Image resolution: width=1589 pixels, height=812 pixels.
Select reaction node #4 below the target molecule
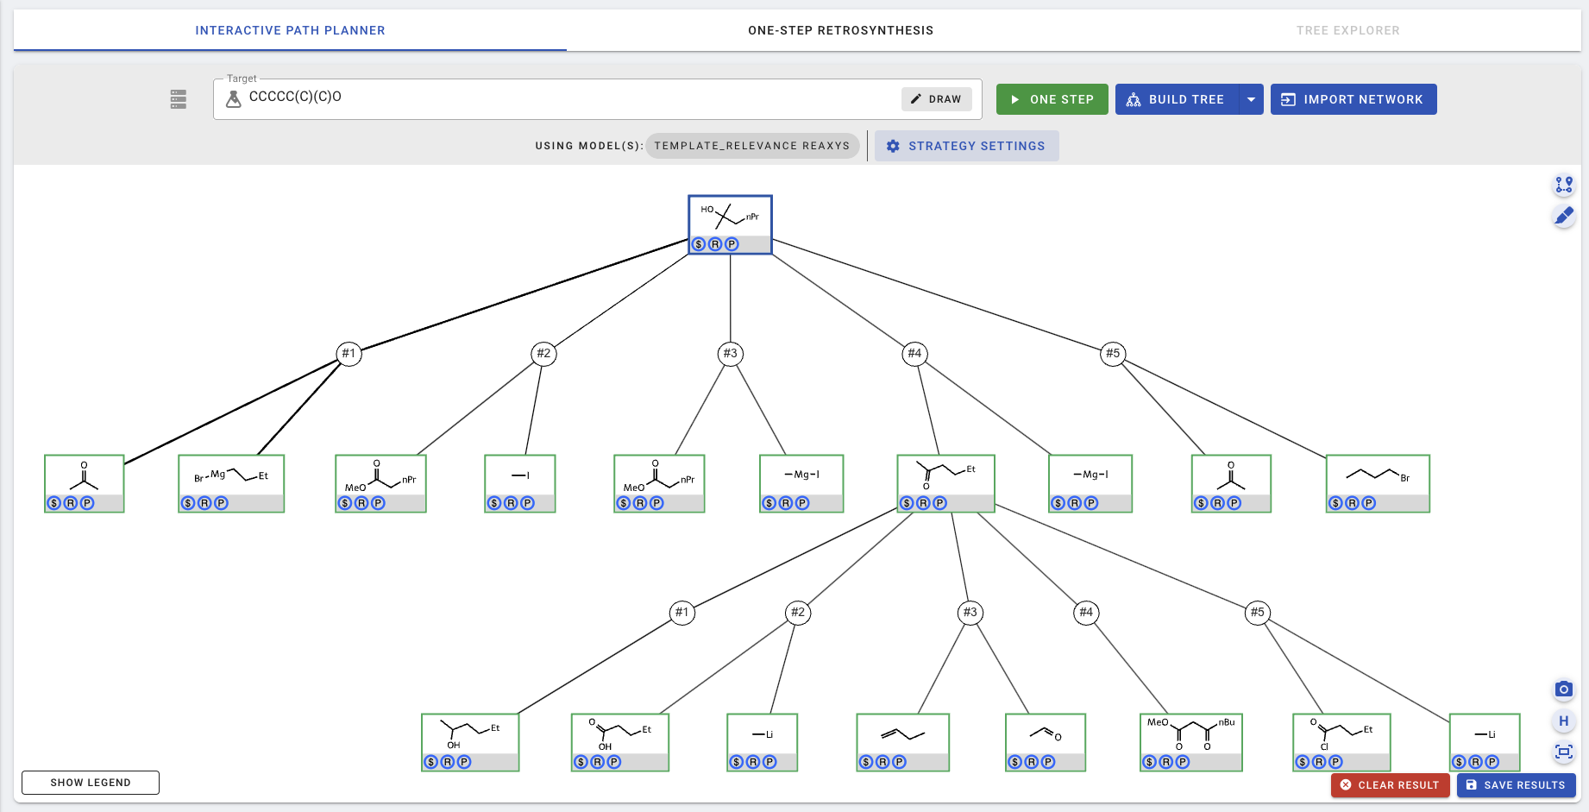(x=914, y=353)
